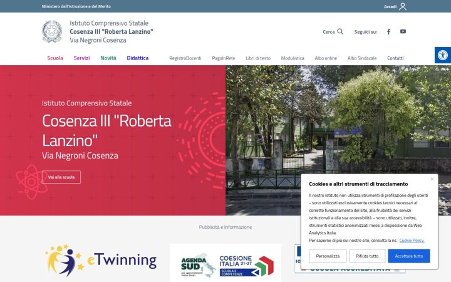Click Rifiuta tutto cookie button
Image resolution: width=451 pixels, height=282 pixels.
click(367, 256)
